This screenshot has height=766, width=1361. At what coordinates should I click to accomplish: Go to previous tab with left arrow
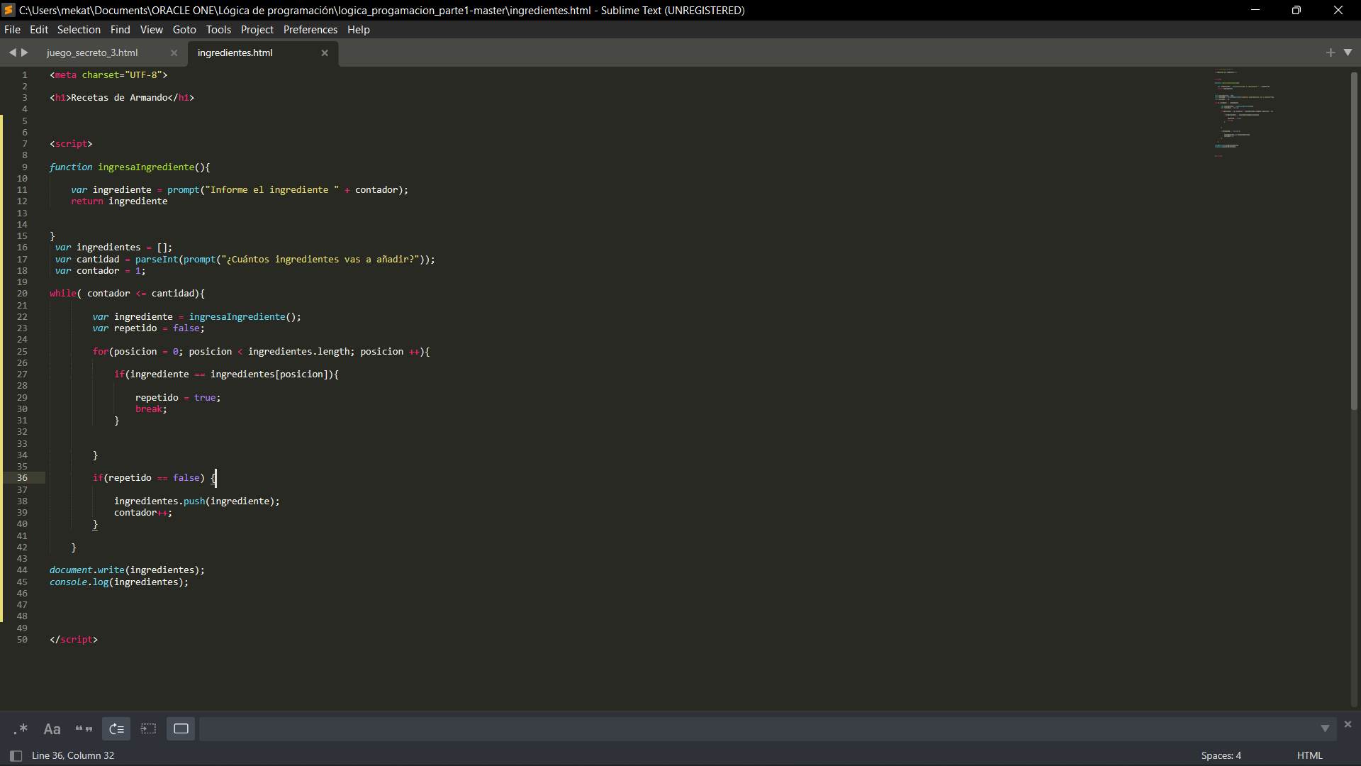12,52
